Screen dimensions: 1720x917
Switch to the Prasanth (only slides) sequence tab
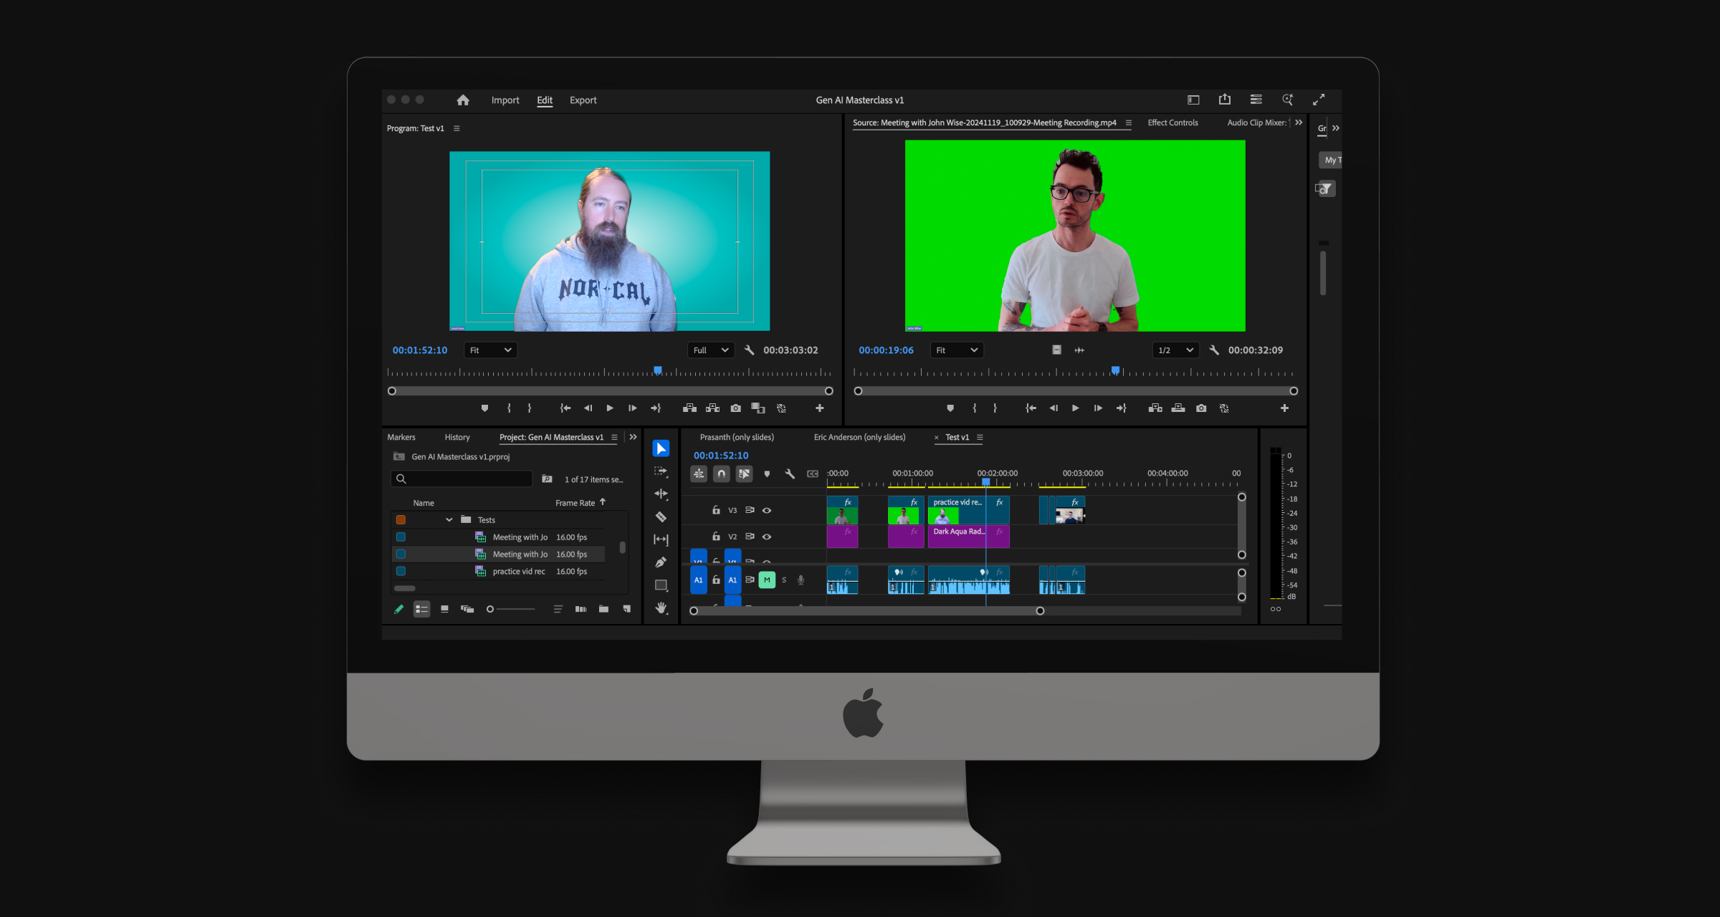click(737, 437)
